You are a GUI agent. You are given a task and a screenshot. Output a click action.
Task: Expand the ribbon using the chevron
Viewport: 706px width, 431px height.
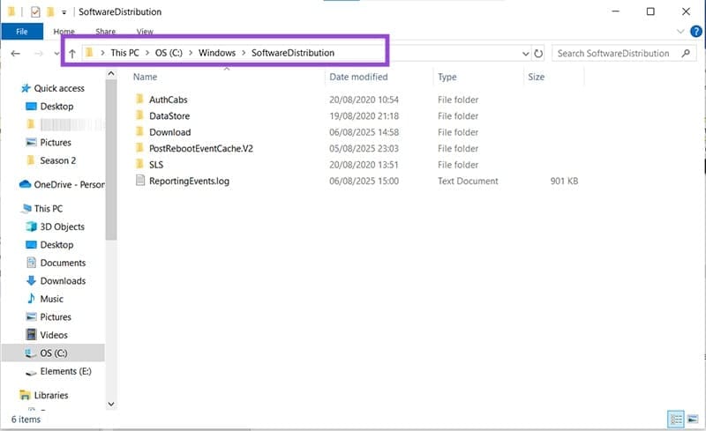click(x=680, y=32)
